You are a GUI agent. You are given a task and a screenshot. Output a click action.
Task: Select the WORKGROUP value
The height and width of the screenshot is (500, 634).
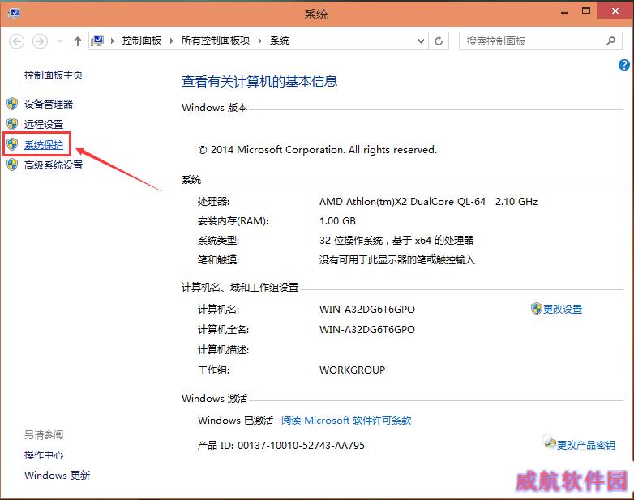point(352,370)
